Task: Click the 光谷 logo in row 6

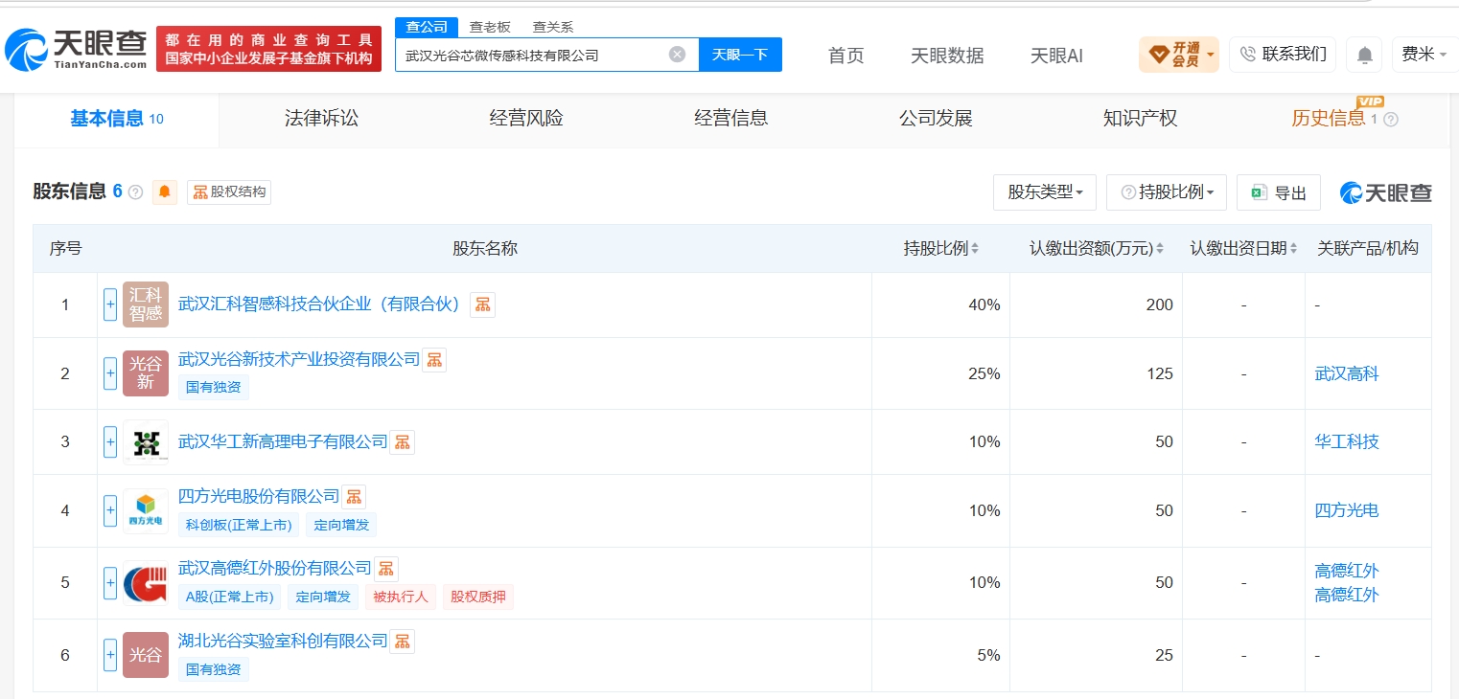Action: pos(146,655)
